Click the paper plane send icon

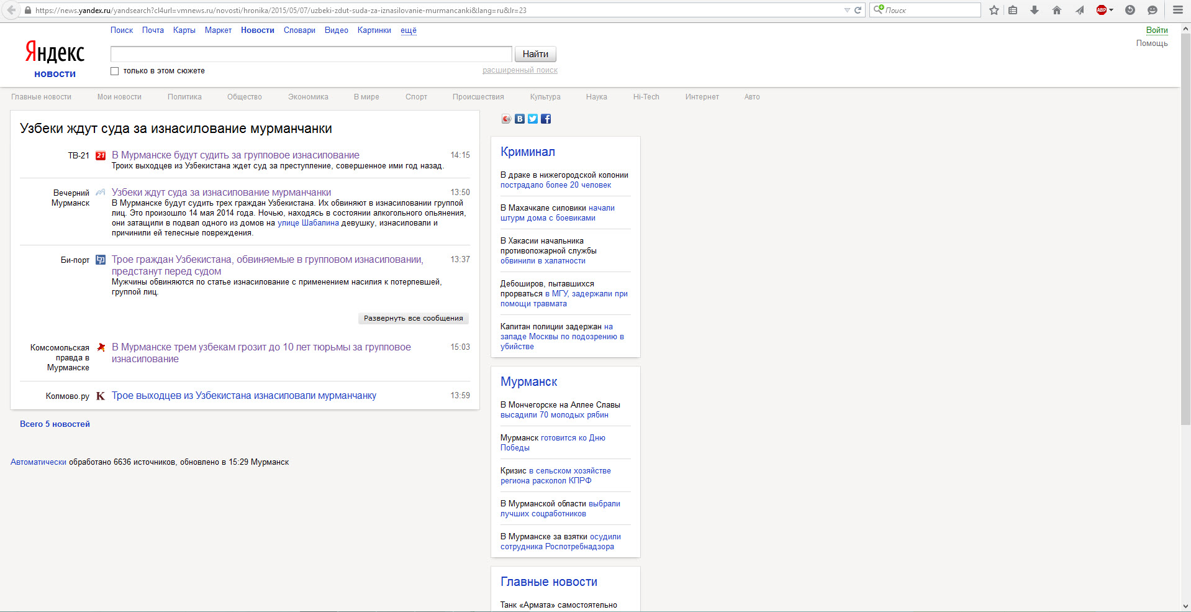1080,10
